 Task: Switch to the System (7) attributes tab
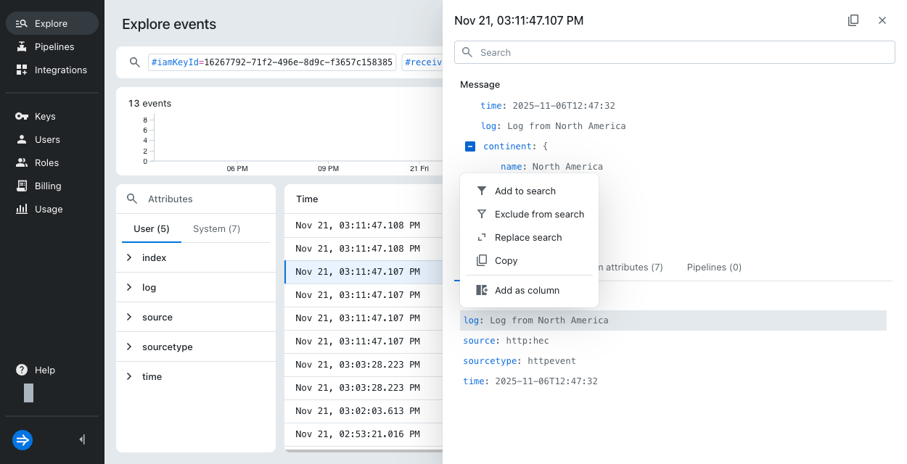(x=216, y=229)
